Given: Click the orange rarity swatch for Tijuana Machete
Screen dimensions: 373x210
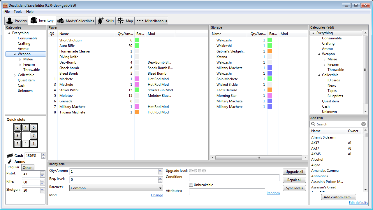Looking at the screenshot, I should coord(137,112).
